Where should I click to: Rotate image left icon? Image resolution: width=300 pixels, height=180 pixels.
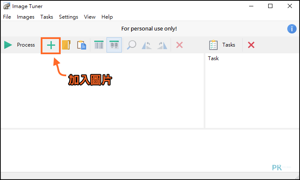[x=147, y=45]
